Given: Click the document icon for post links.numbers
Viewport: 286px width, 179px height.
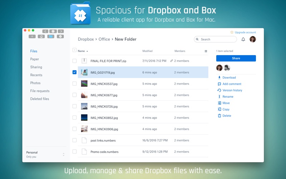Looking at the screenshot, I should [84, 140].
